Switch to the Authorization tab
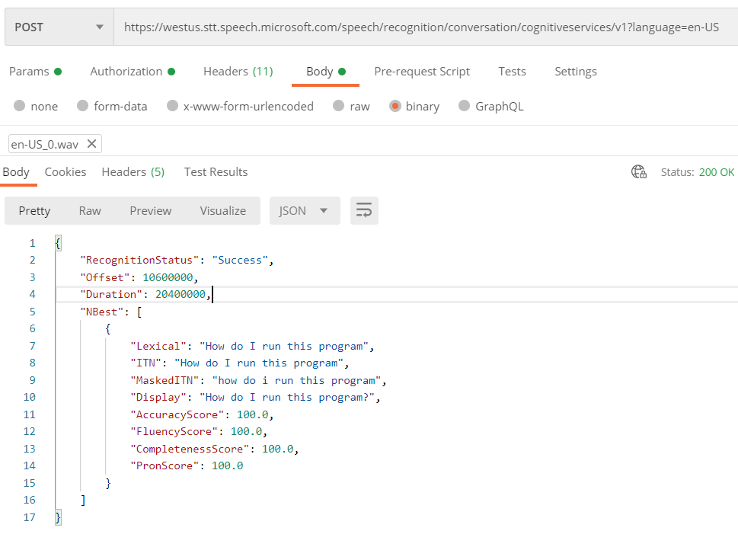 tap(126, 71)
